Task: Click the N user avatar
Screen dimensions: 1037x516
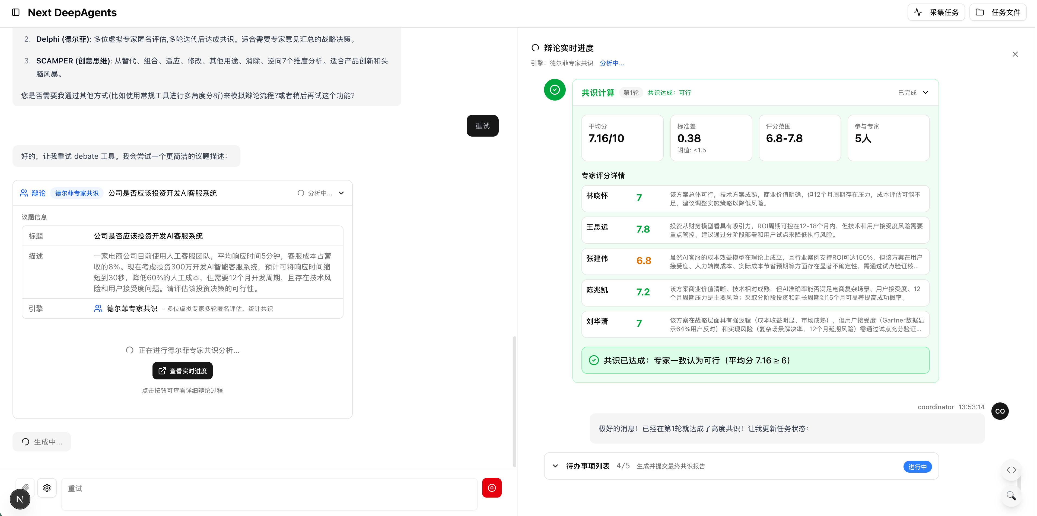Action: coord(20,499)
